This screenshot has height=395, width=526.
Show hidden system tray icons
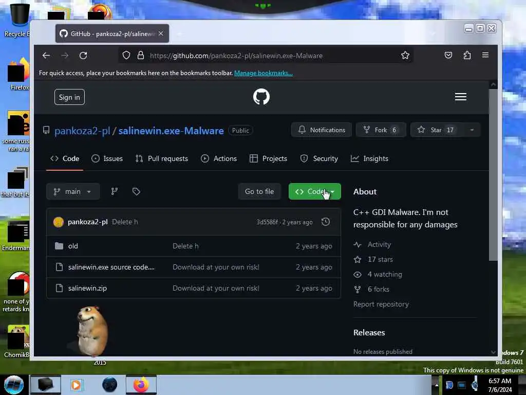(437, 385)
